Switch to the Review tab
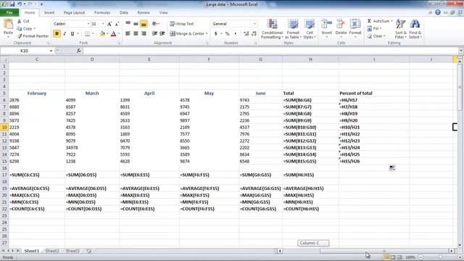The height and width of the screenshot is (261, 464). [x=144, y=13]
